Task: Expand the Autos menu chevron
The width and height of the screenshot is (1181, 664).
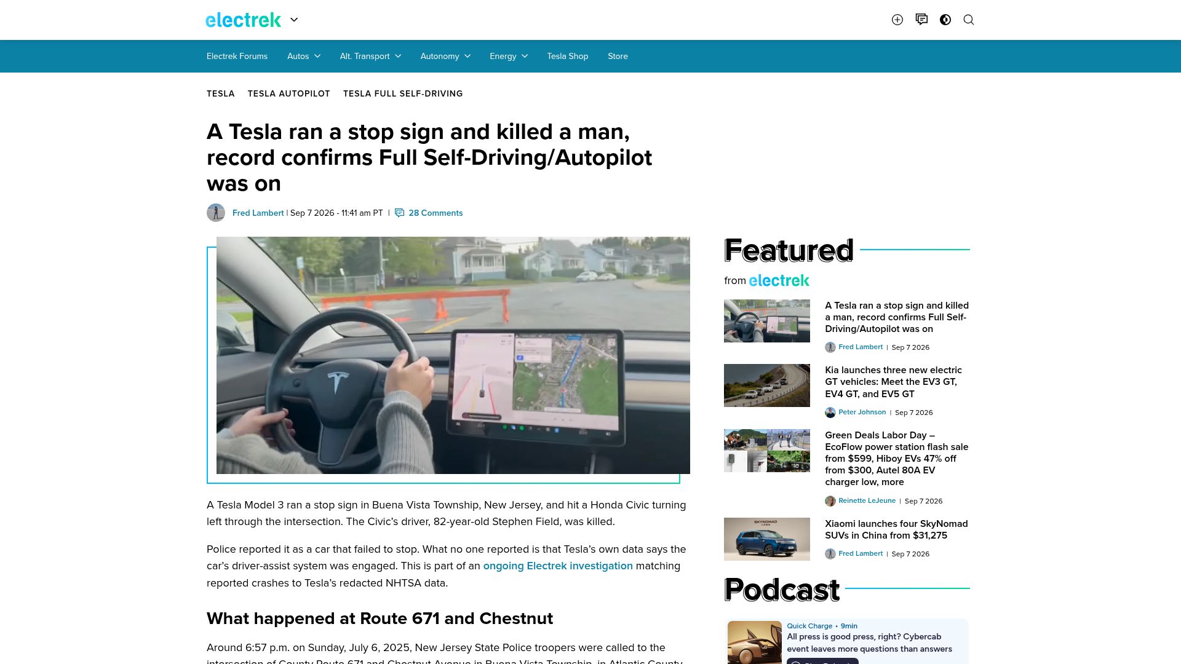Action: [317, 56]
